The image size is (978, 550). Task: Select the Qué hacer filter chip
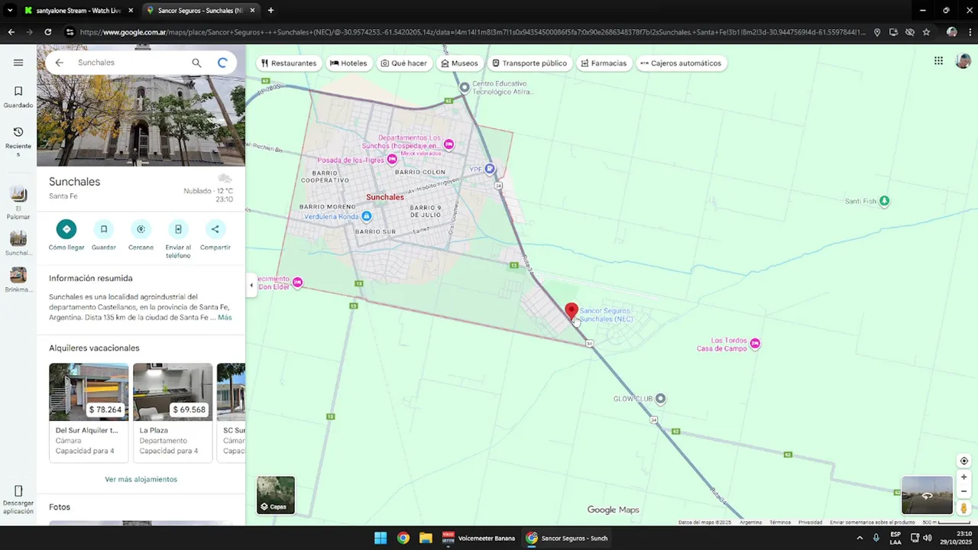pyautogui.click(x=404, y=63)
